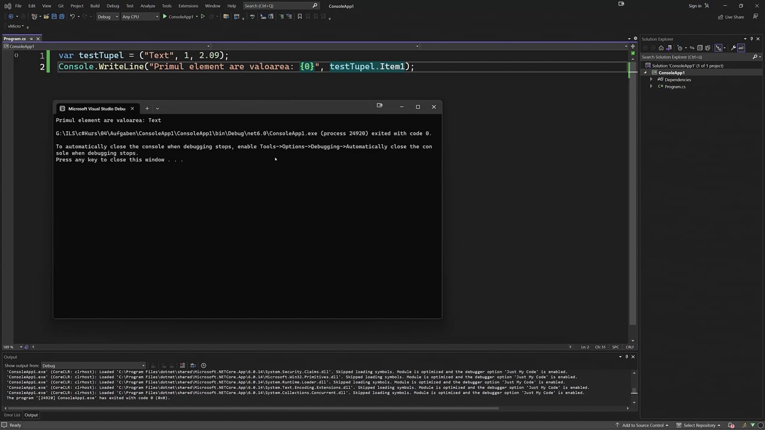Open Properties wrench icon in Solution Explorer
This screenshot has height=430, width=765.
coord(732,48)
